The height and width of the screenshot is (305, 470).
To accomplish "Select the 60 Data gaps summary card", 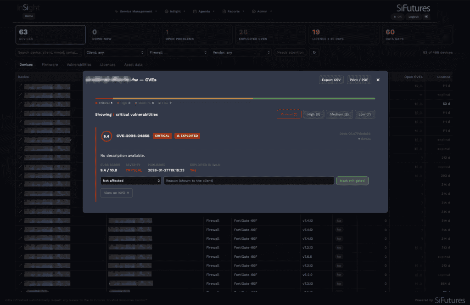I will (x=417, y=34).
